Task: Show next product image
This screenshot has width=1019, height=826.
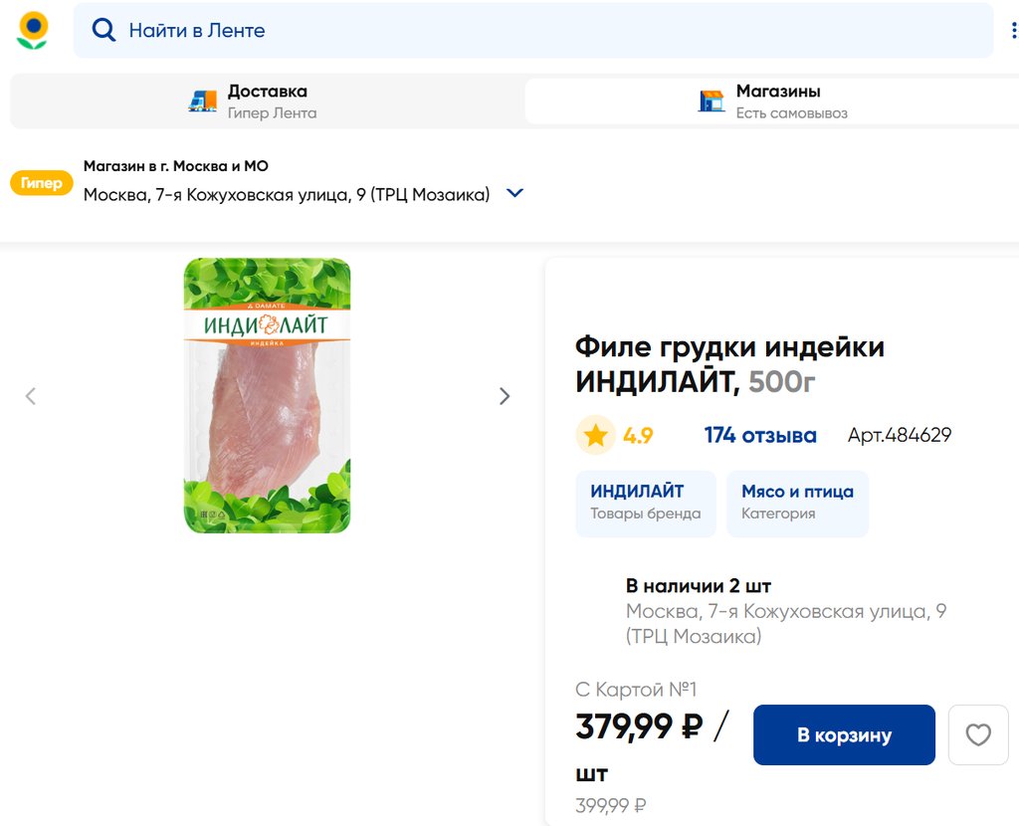Action: (x=505, y=396)
